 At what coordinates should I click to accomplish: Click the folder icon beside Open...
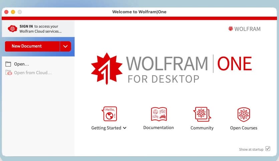tap(8, 64)
